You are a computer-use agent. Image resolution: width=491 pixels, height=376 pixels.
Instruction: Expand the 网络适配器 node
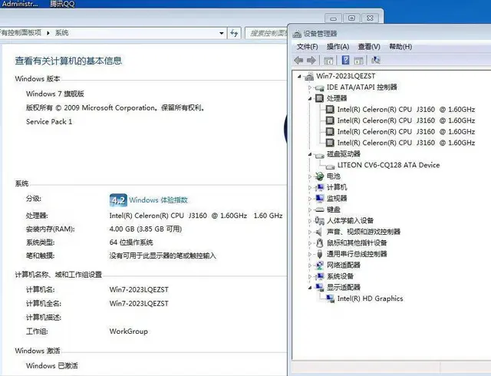310,266
